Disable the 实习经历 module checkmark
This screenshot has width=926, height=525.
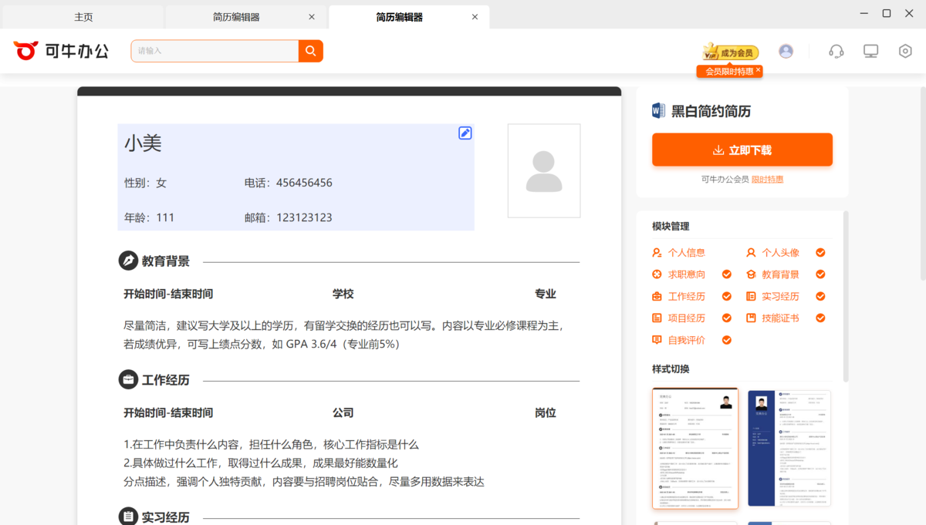tap(820, 295)
